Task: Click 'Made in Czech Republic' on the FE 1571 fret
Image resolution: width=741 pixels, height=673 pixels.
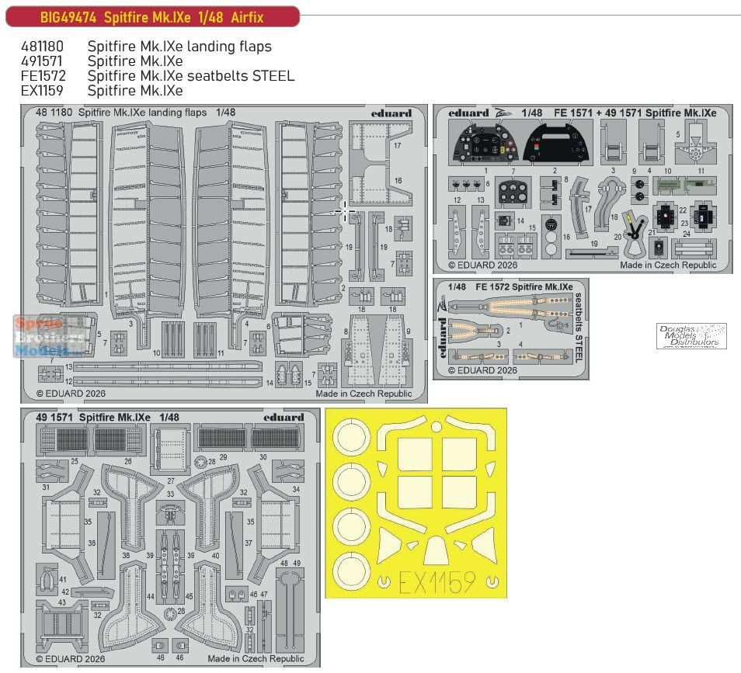Action: (668, 265)
